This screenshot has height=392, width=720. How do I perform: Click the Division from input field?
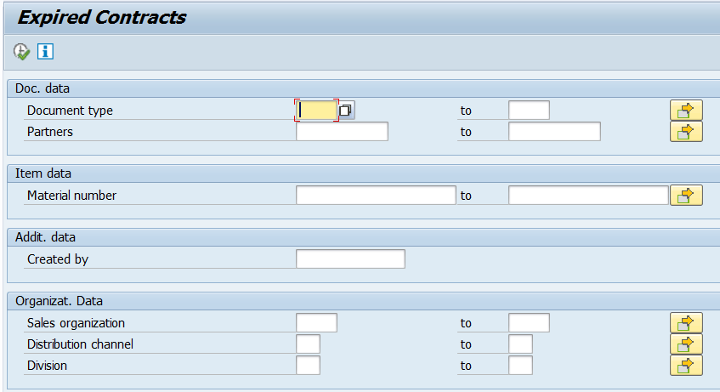[308, 366]
